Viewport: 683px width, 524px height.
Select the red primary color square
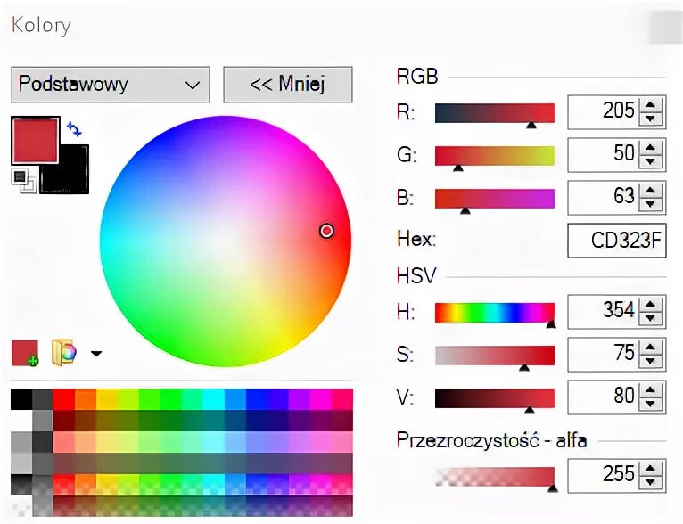tap(36, 141)
